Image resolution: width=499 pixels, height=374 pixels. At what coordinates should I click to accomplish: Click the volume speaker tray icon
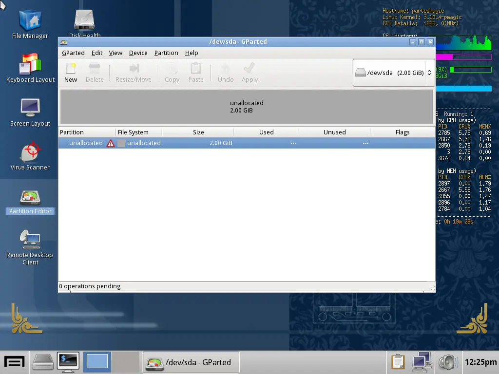tap(448, 362)
